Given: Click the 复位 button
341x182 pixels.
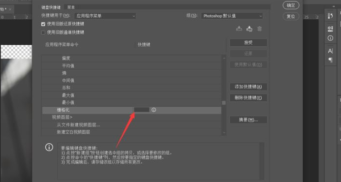Looking at the screenshot, I should point(291,16).
